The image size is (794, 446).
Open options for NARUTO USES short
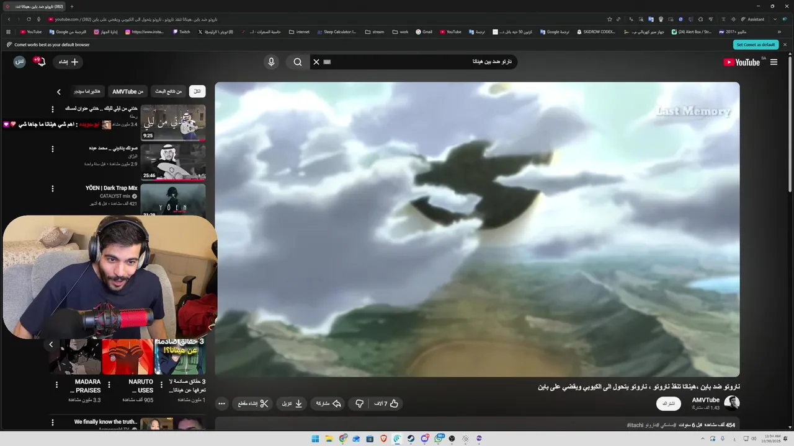coord(109,385)
